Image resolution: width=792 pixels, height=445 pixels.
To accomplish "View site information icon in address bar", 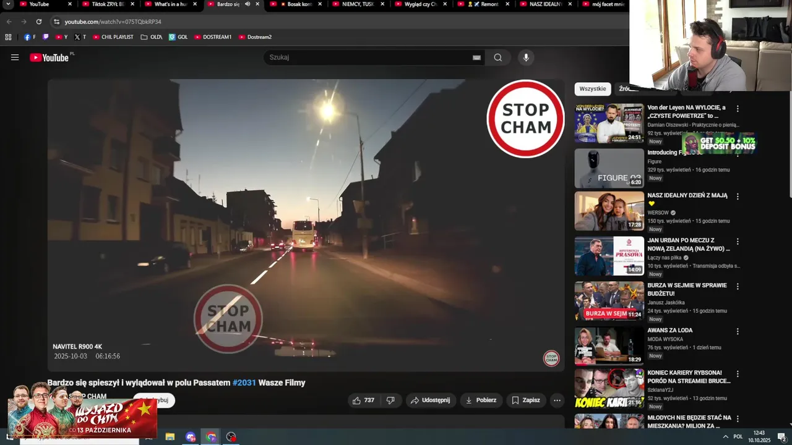I will (56, 22).
